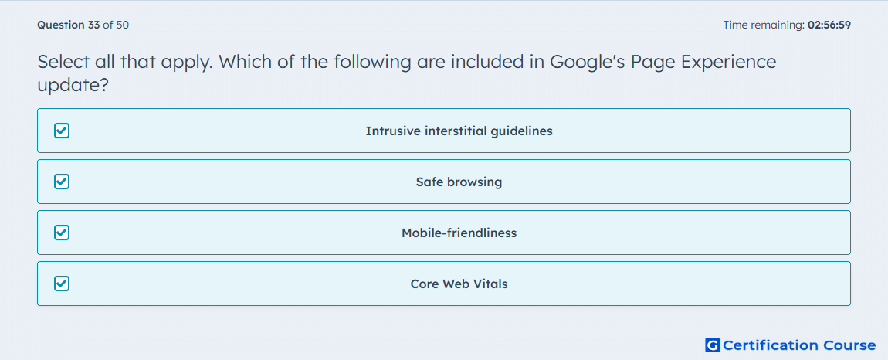Click the 02:56:59 countdown timer

829,25
